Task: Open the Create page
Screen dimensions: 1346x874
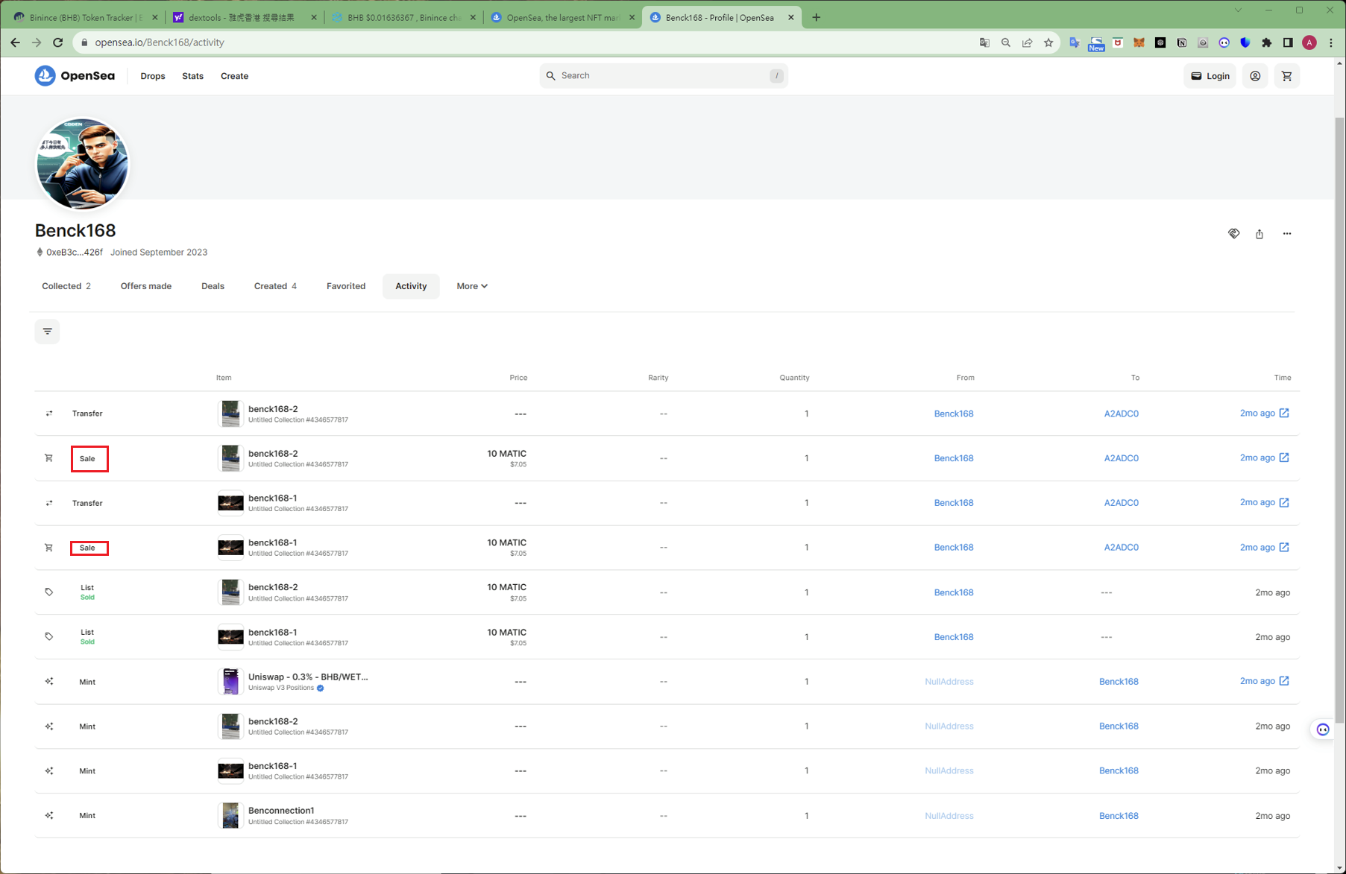Action: click(x=234, y=76)
